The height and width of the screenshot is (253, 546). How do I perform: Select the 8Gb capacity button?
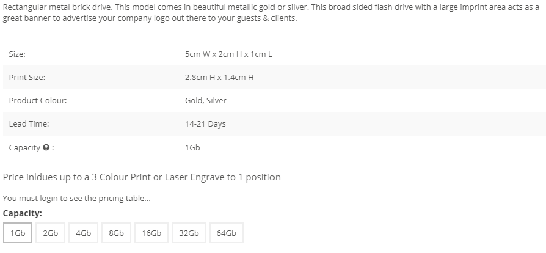click(116, 233)
